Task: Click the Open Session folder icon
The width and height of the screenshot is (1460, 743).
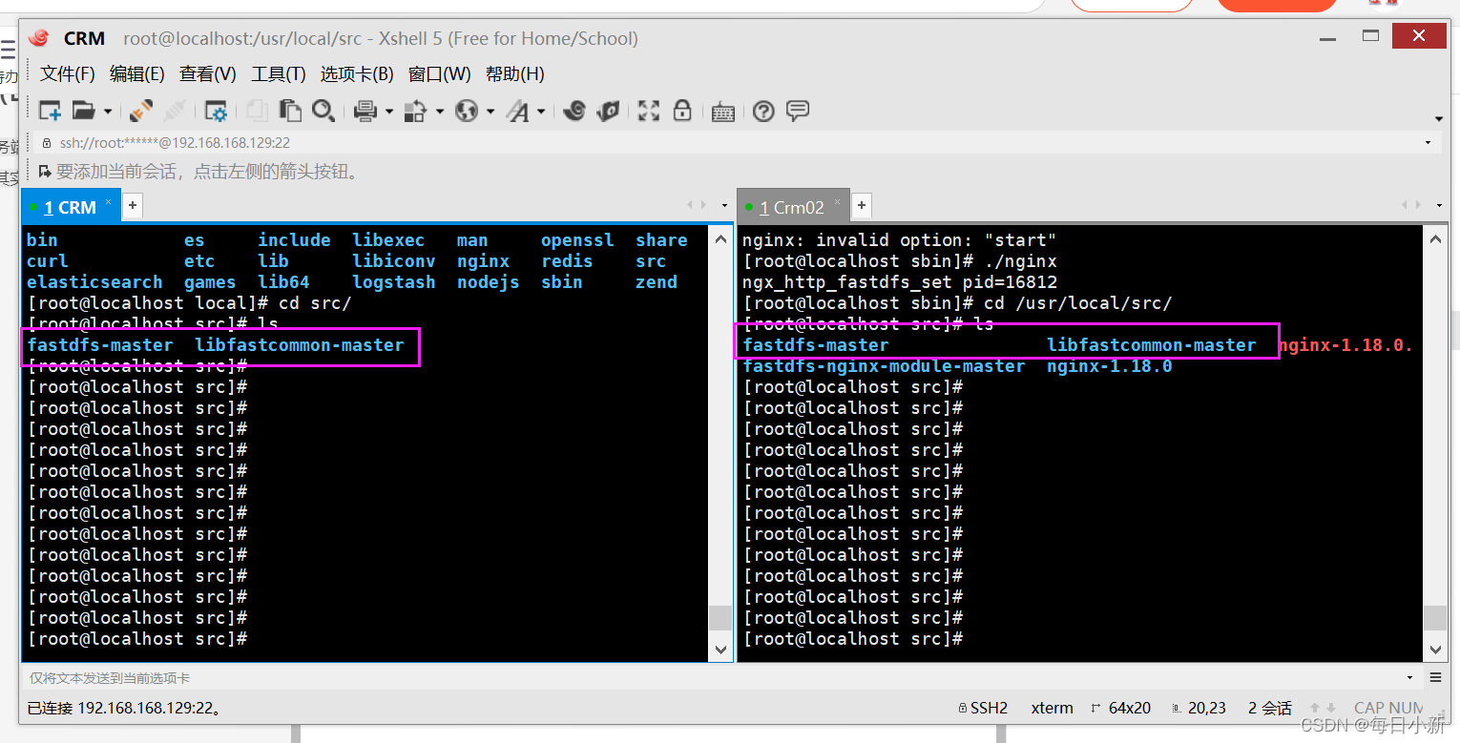Action: [x=84, y=111]
